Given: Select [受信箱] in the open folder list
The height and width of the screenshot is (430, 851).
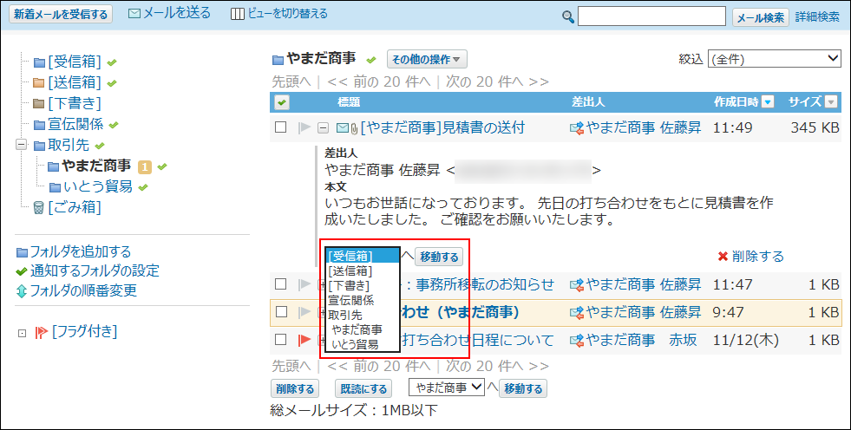Looking at the screenshot, I should coord(363,256).
